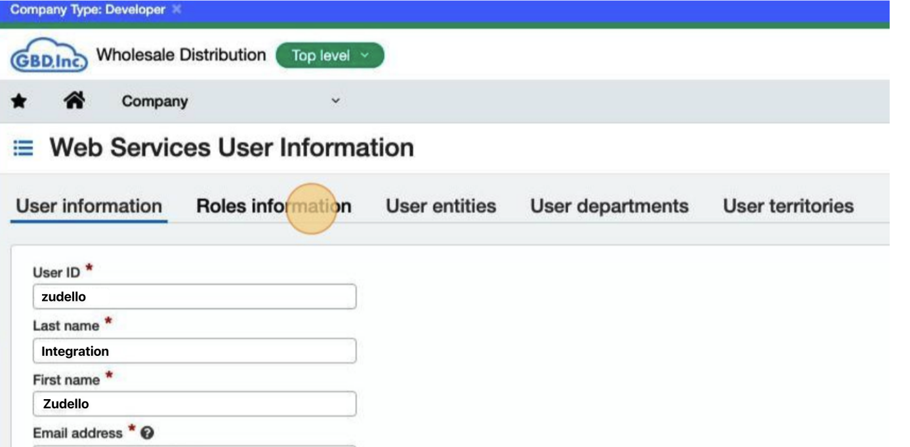Click the Wholesale Distribution company name
This screenshot has width=910, height=447.
(181, 55)
